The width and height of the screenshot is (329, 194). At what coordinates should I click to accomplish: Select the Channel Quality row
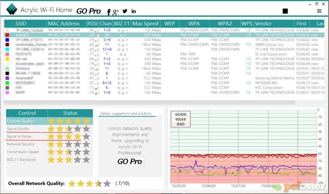tap(49, 121)
